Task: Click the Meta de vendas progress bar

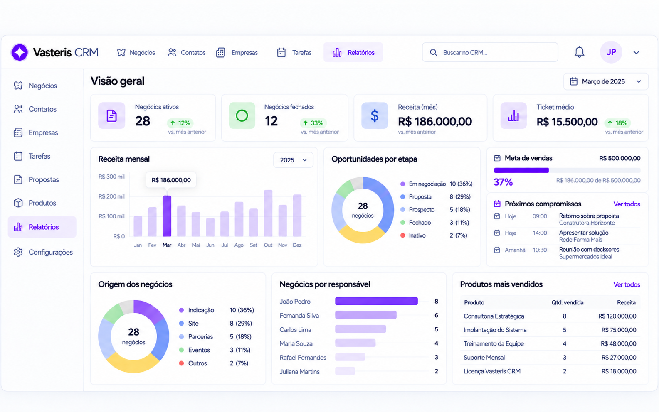Action: [x=567, y=170]
